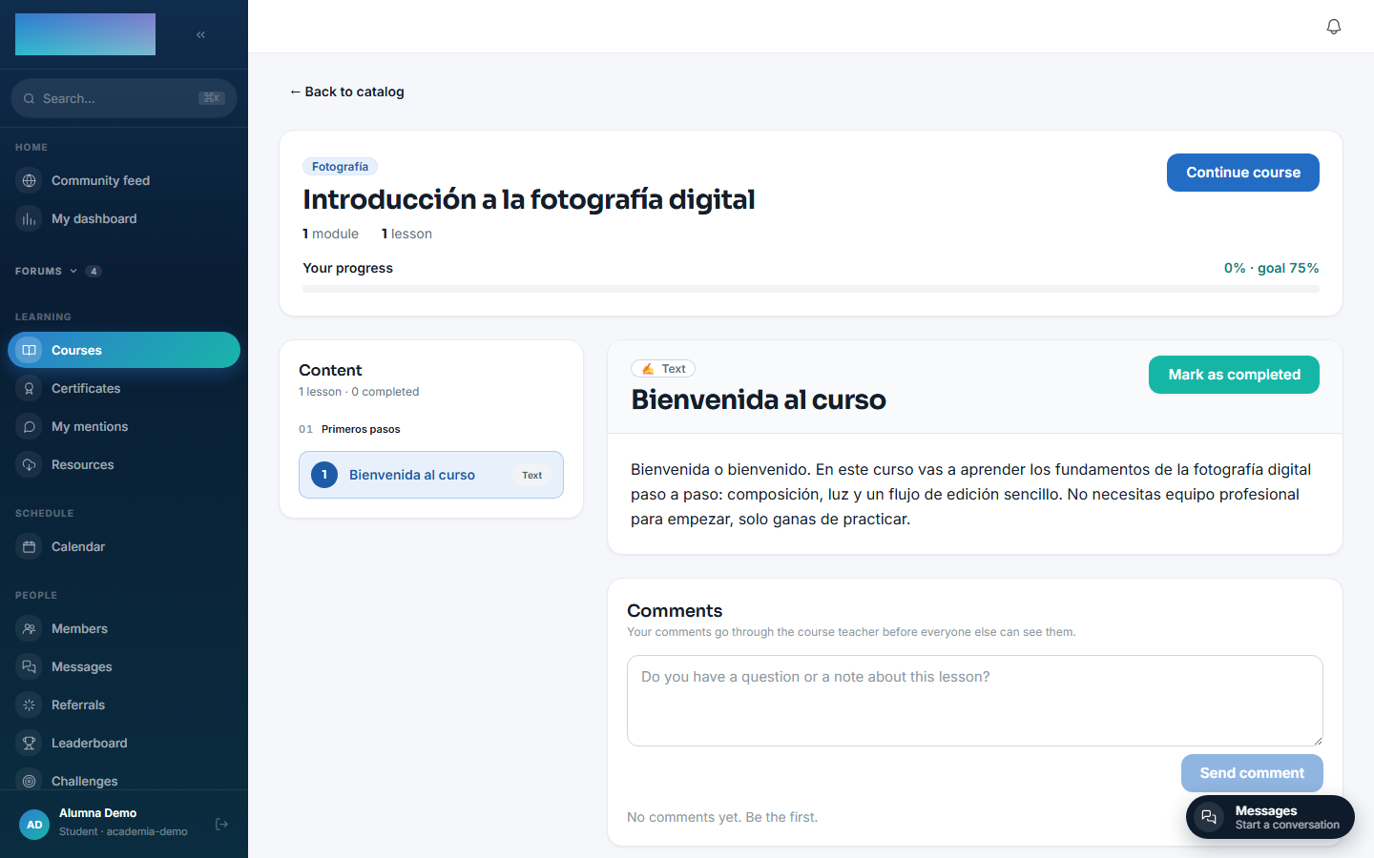This screenshot has width=1374, height=858.
Task: Click the platform logo in the sidebar
Action: (85, 34)
